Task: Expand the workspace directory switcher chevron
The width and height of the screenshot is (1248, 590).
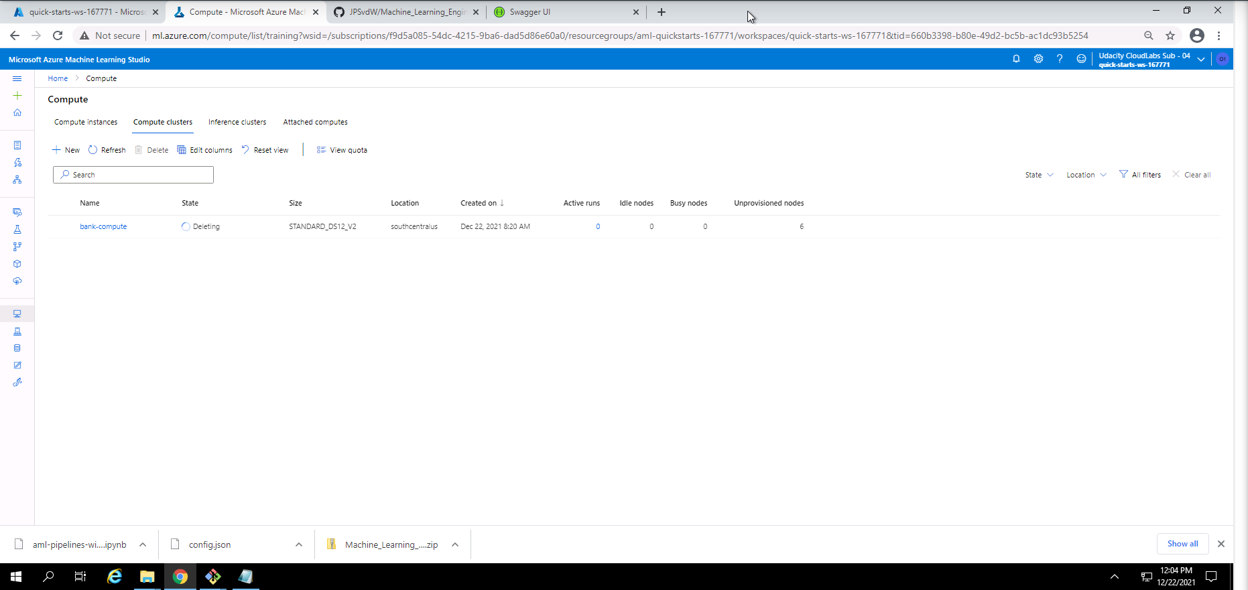Action: pyautogui.click(x=1201, y=60)
